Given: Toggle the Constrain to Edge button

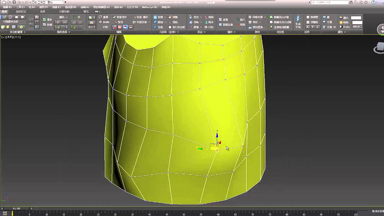Looking at the screenshot, I should [x=120, y=27].
